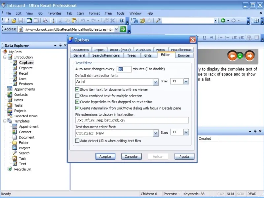This screenshot has height=198, width=264.
Task: Click the Aceptar button
Action: tap(105, 156)
